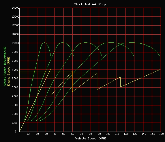Click the fourth-gear green power peak near 104 MPH
165x142 pixels.
pyautogui.click(x=111, y=43)
